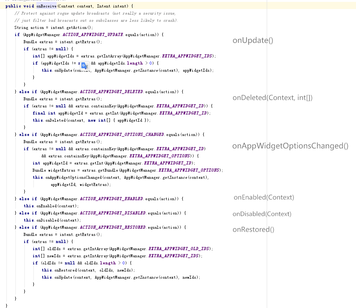Select ACTION_APPWIDGET_UPDATE constant
Screen dimensions: 356x308
93,35
